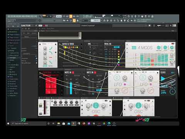Screen dimensions: 185x139
Task: Expand Channel presets in FL browser
Action: point(13,40)
